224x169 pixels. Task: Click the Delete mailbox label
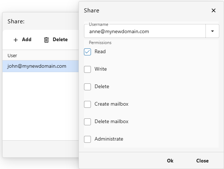(x=111, y=121)
